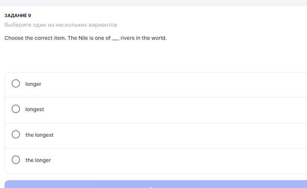
Task: Click the 'Выберите один из нескольких вариантов' hint
Action: point(61,25)
